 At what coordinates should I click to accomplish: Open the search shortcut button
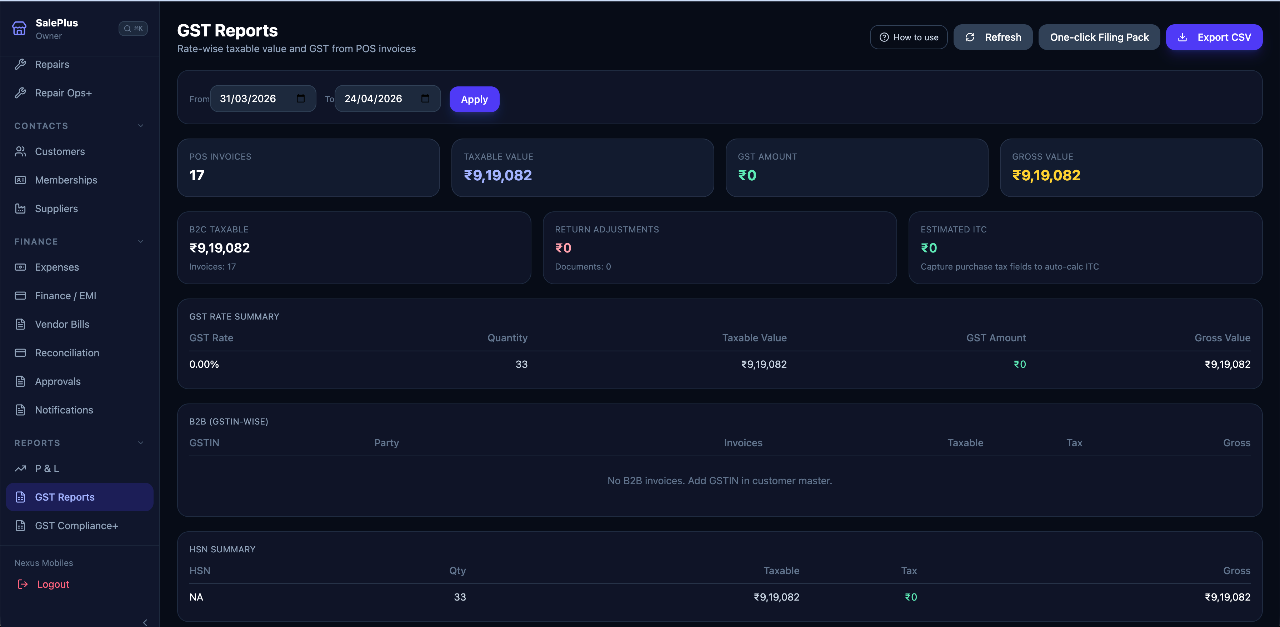coord(132,29)
